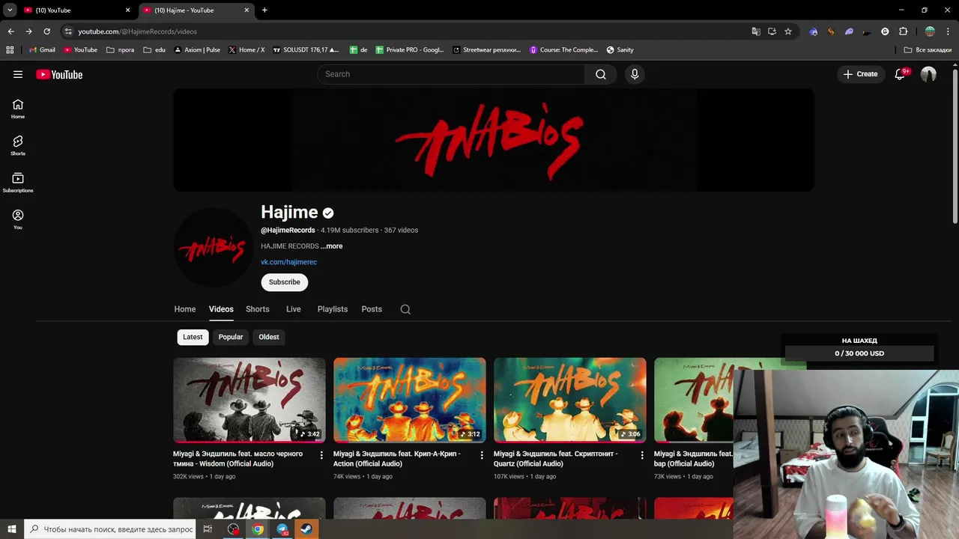Viewport: 959px width, 539px height.
Task: Open the vk.com/hajimerec link
Action: [288, 262]
